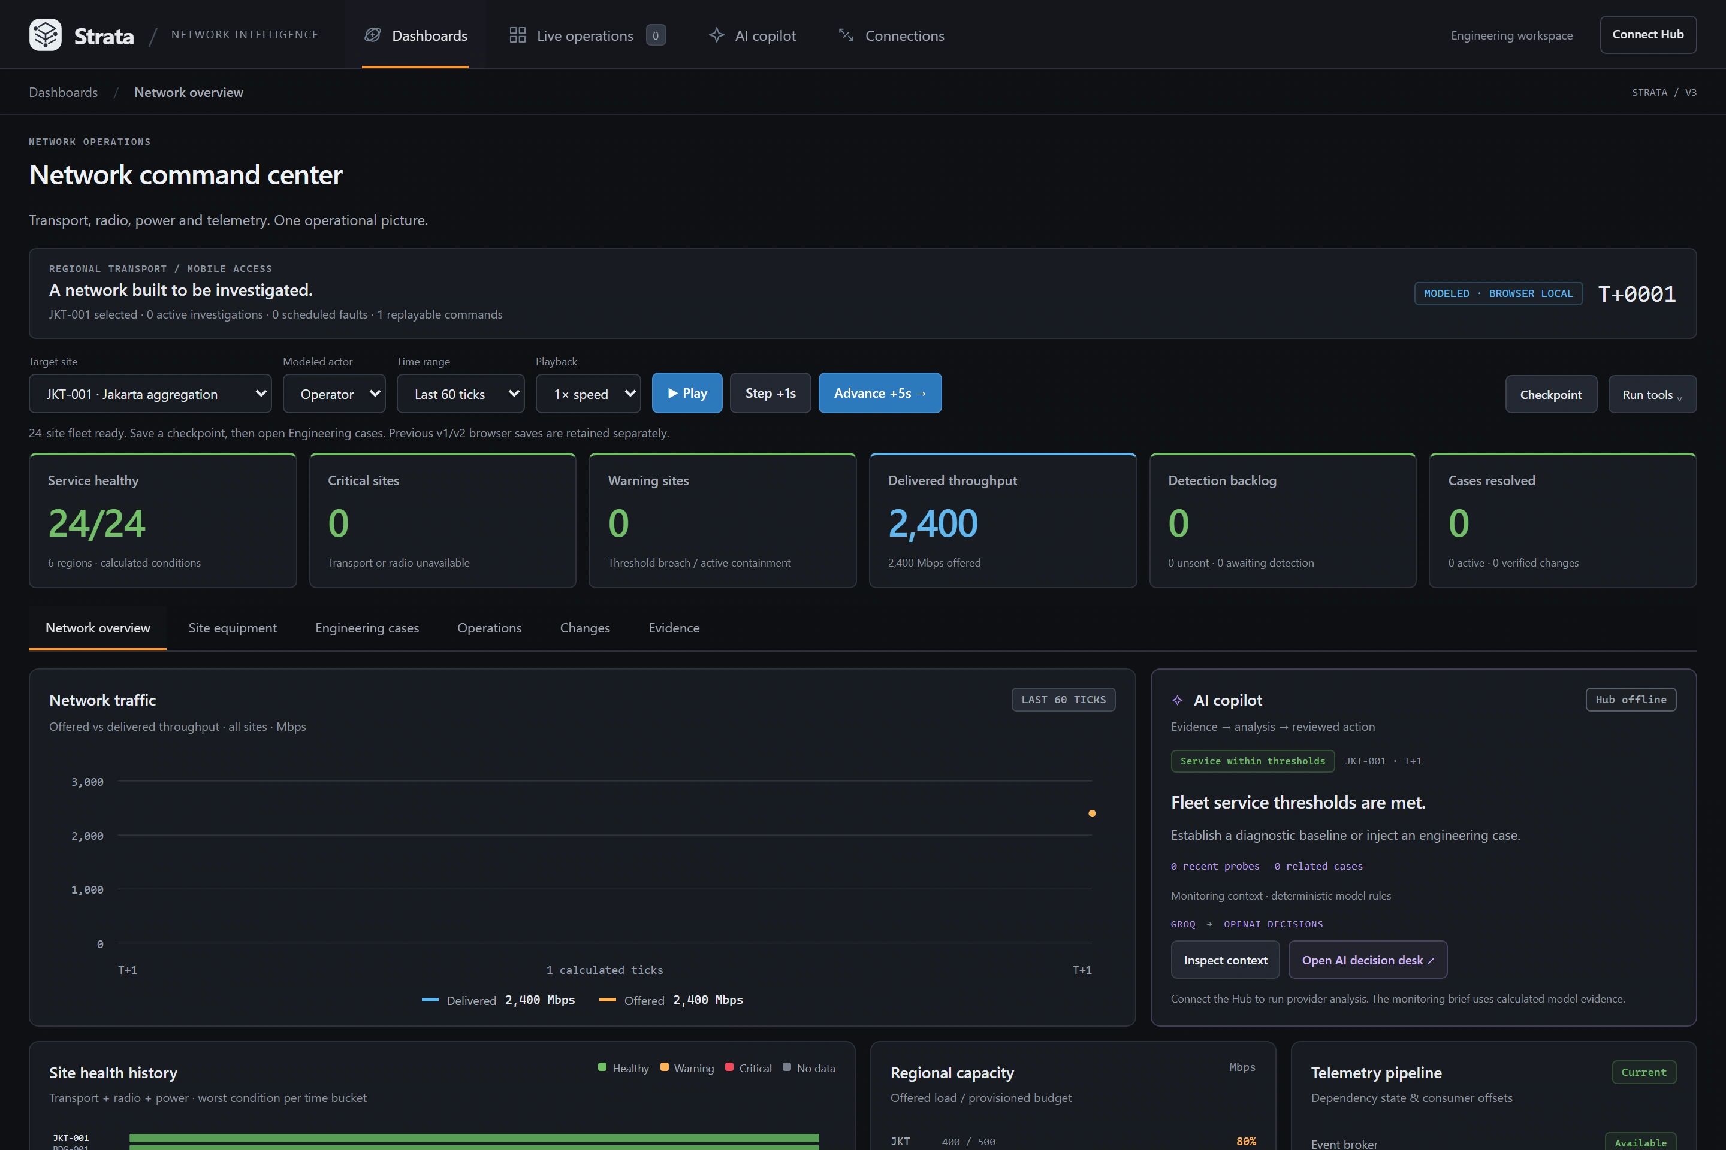Image resolution: width=1726 pixels, height=1150 pixels.
Task: Open the Target site dropdown
Action: click(x=150, y=394)
